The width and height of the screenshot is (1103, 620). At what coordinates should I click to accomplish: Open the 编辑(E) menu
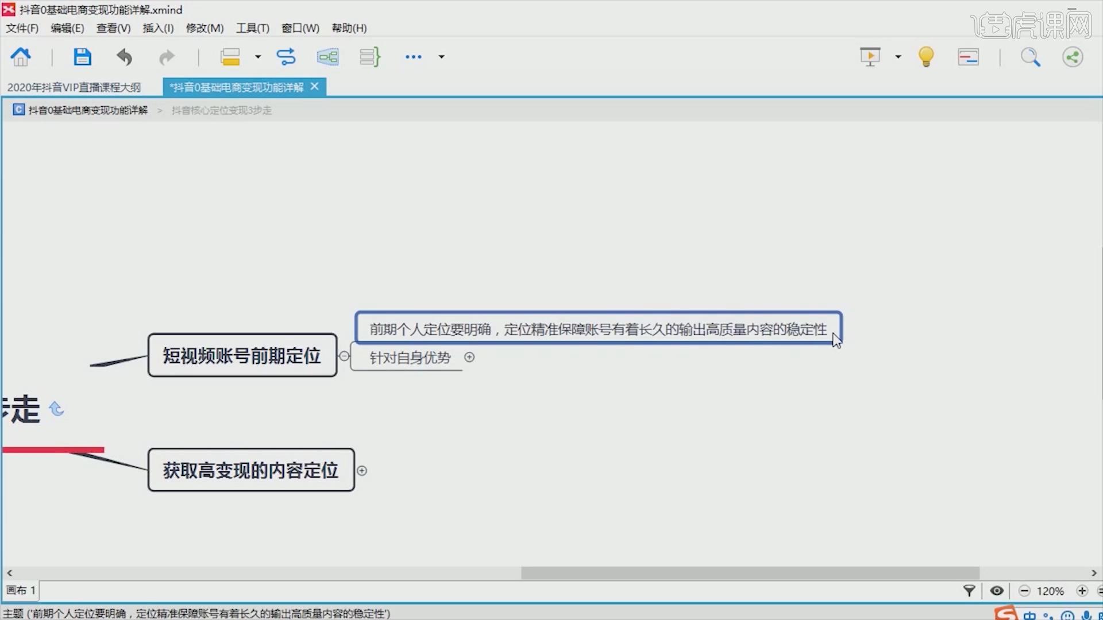point(67,28)
